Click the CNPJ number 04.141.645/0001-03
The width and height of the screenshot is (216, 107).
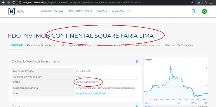(x=87, y=82)
